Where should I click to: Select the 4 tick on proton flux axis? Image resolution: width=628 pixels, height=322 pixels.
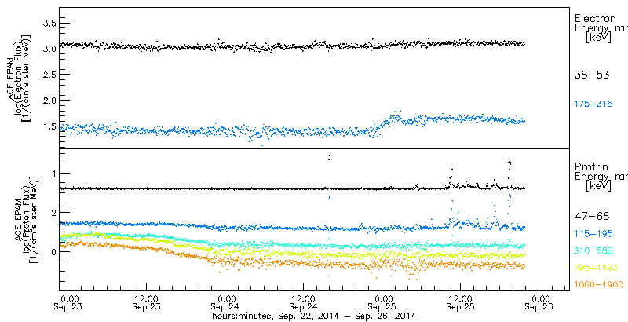[x=53, y=174]
